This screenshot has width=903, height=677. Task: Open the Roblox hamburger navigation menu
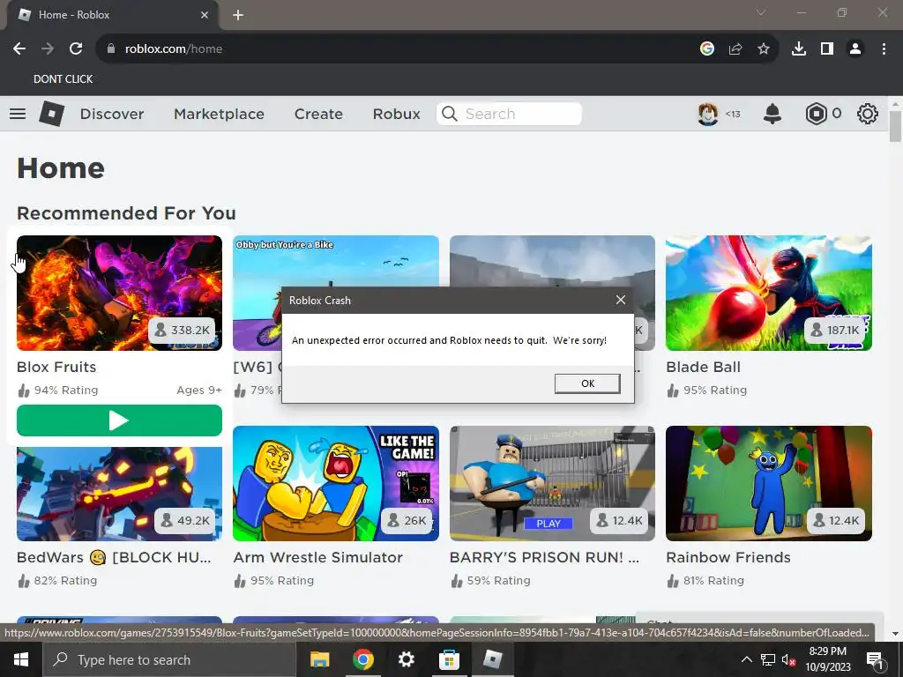click(x=18, y=114)
